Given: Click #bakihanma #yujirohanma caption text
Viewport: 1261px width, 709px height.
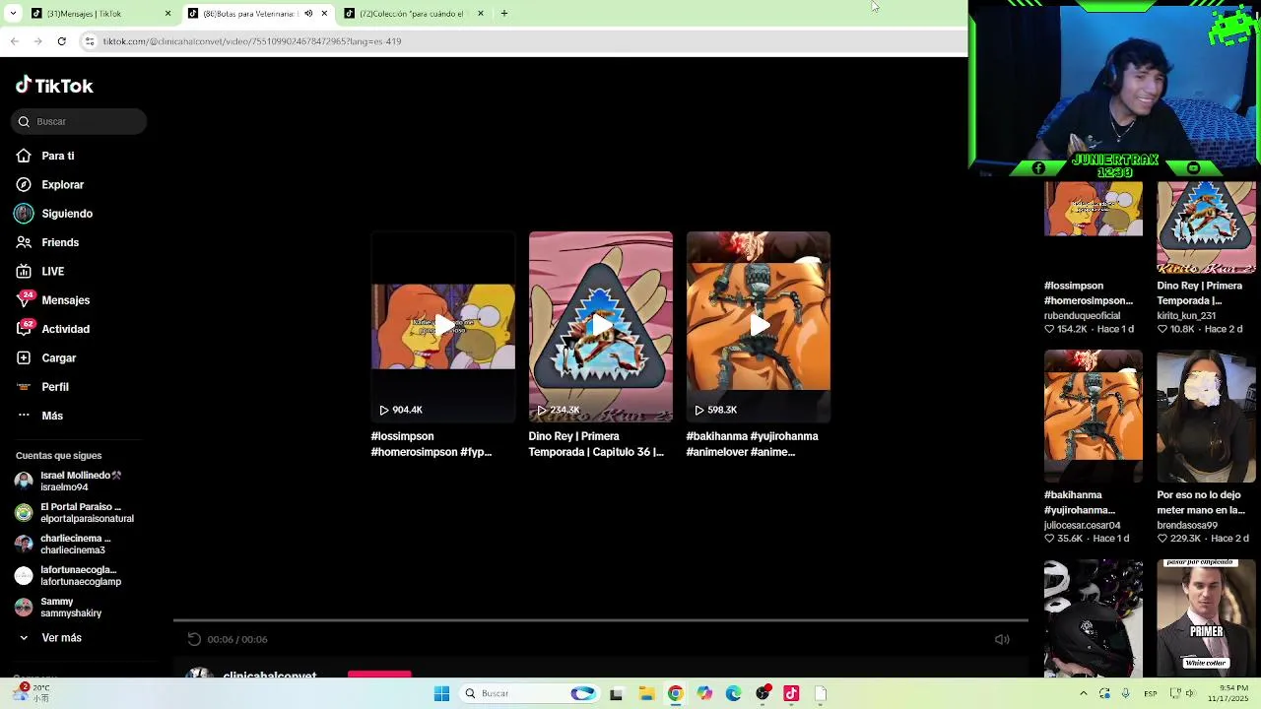Looking at the screenshot, I should tap(752, 444).
